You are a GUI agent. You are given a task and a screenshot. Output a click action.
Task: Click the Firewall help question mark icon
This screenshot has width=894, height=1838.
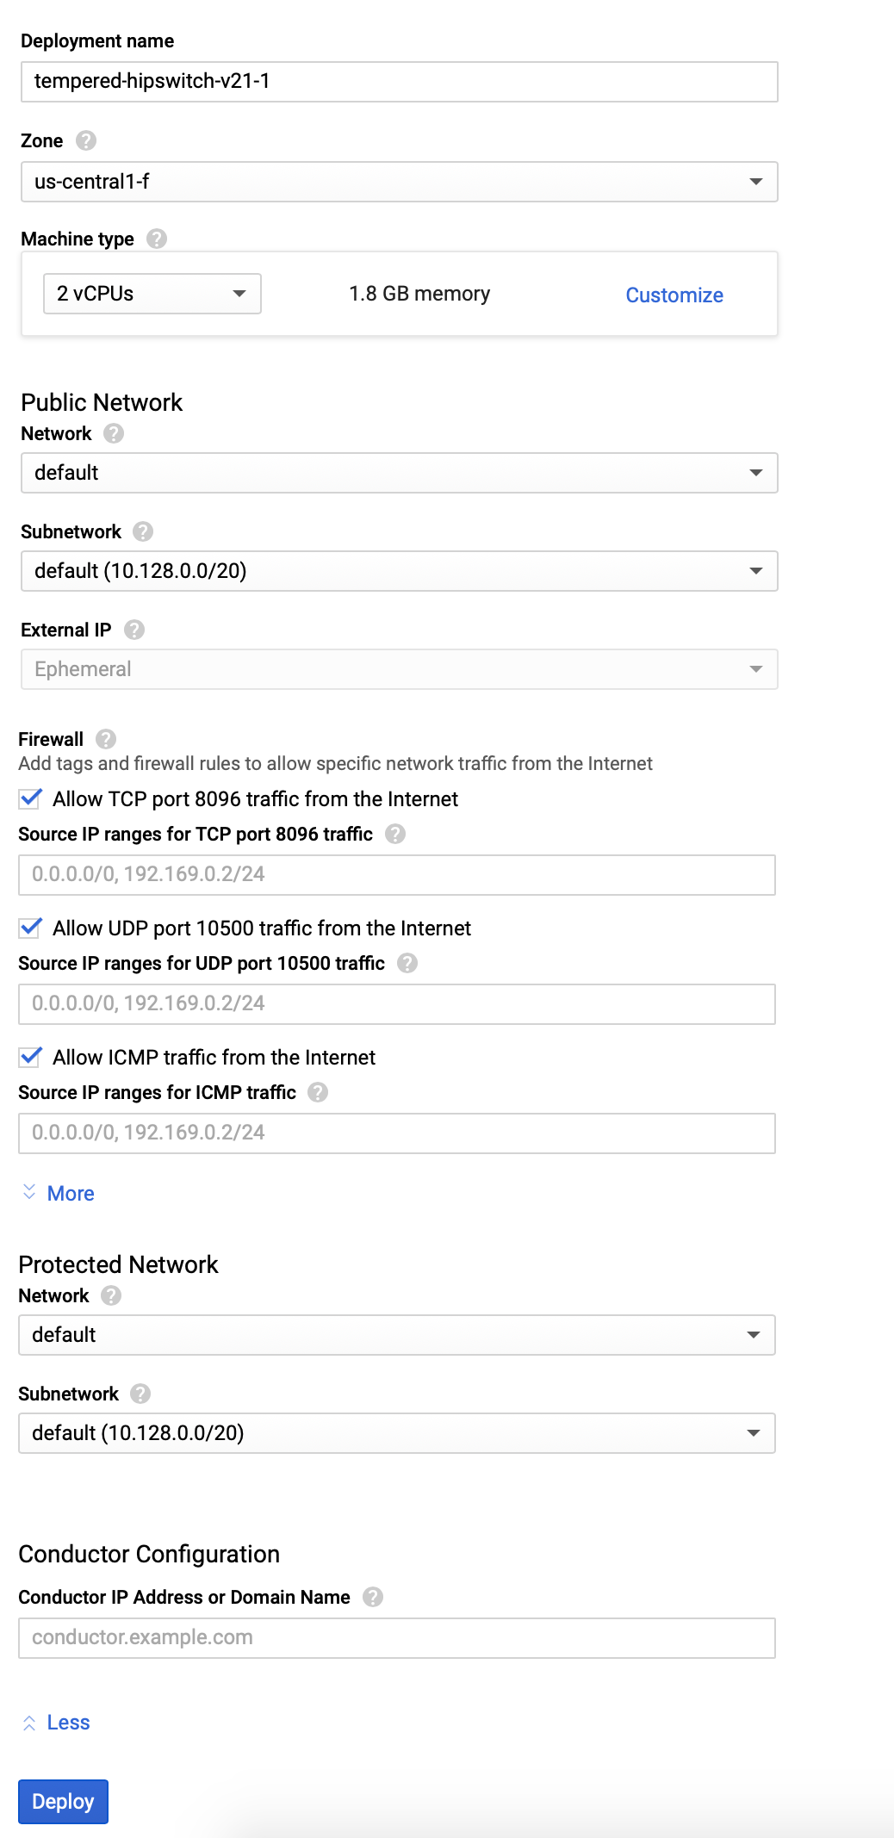[x=106, y=739]
